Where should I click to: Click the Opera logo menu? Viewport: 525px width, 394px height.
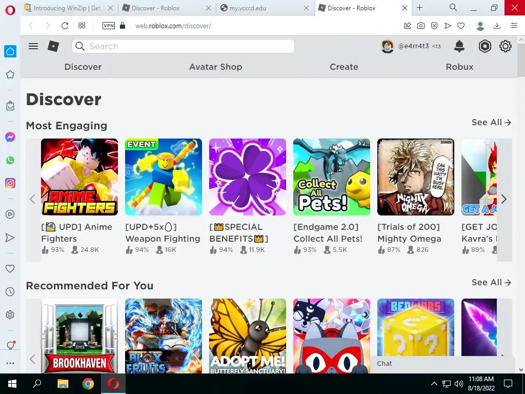10,10
